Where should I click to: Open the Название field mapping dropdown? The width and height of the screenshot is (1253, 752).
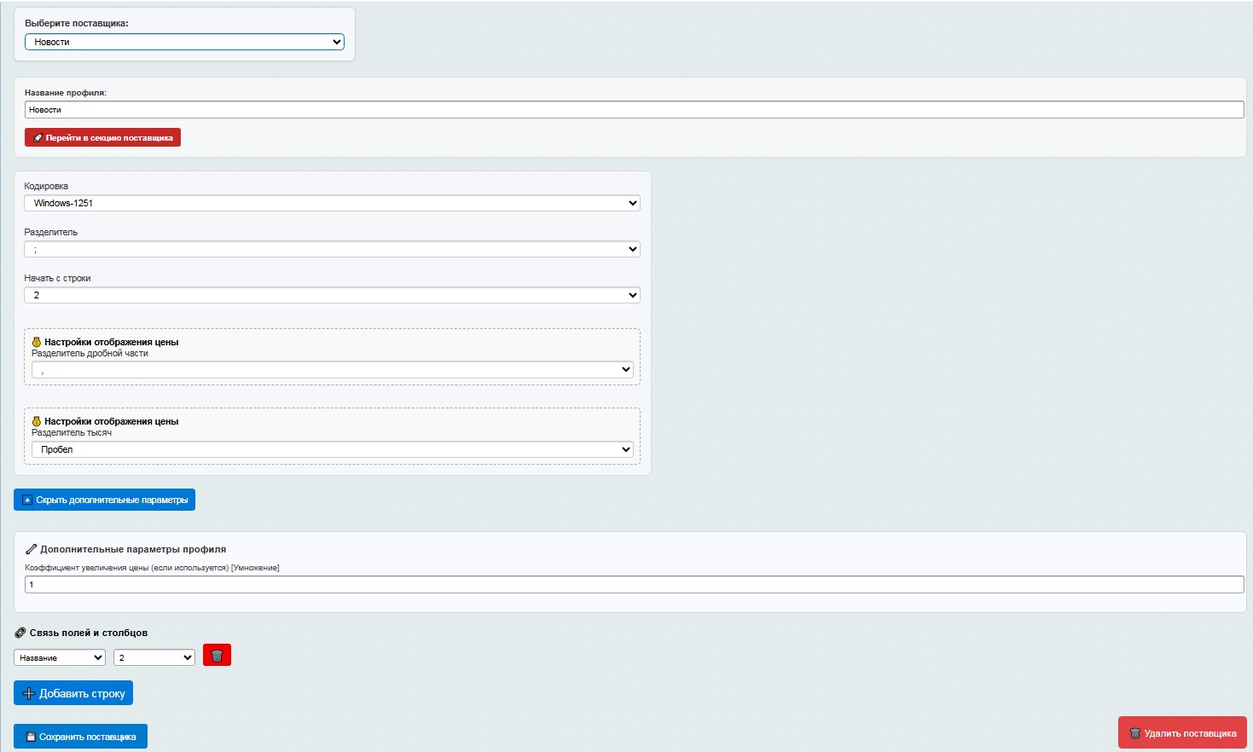tap(60, 657)
